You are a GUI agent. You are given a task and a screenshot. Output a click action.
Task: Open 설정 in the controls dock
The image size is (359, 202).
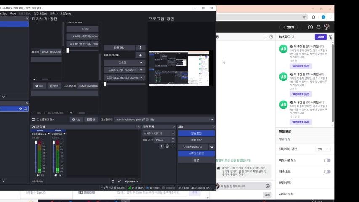pyautogui.click(x=197, y=160)
